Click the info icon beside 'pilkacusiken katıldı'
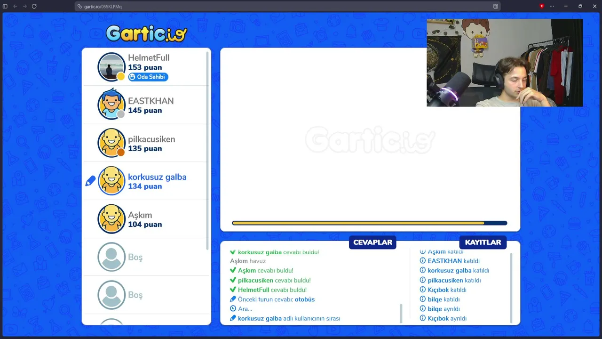602x339 pixels. [423, 280]
